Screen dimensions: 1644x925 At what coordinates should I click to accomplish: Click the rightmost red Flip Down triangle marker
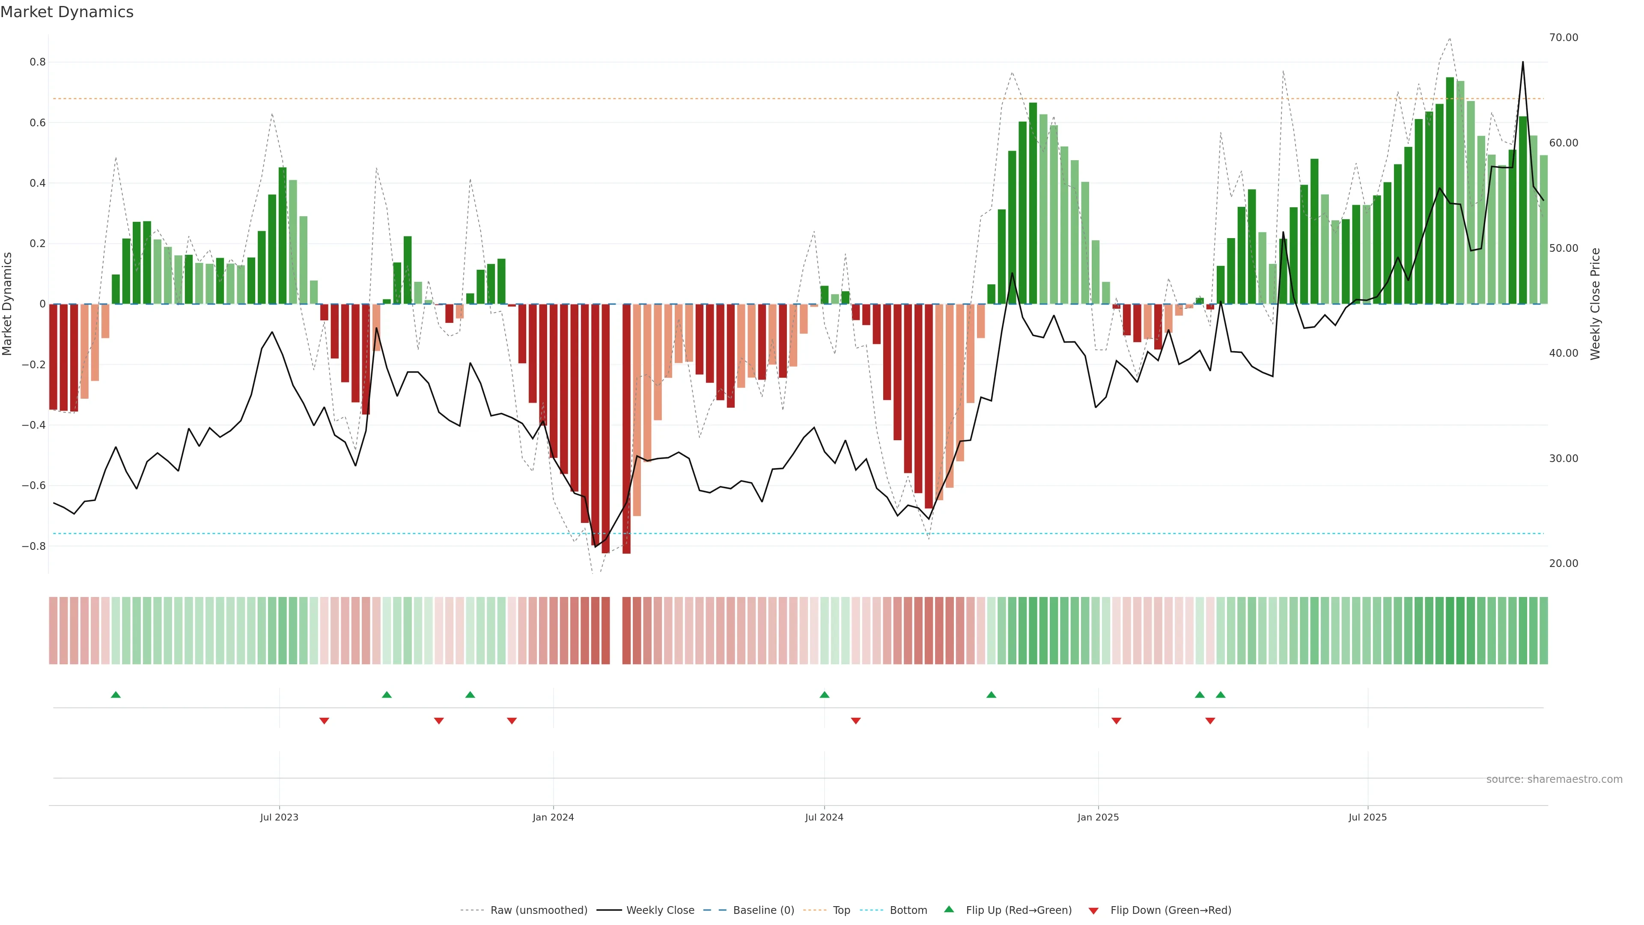click(1210, 721)
